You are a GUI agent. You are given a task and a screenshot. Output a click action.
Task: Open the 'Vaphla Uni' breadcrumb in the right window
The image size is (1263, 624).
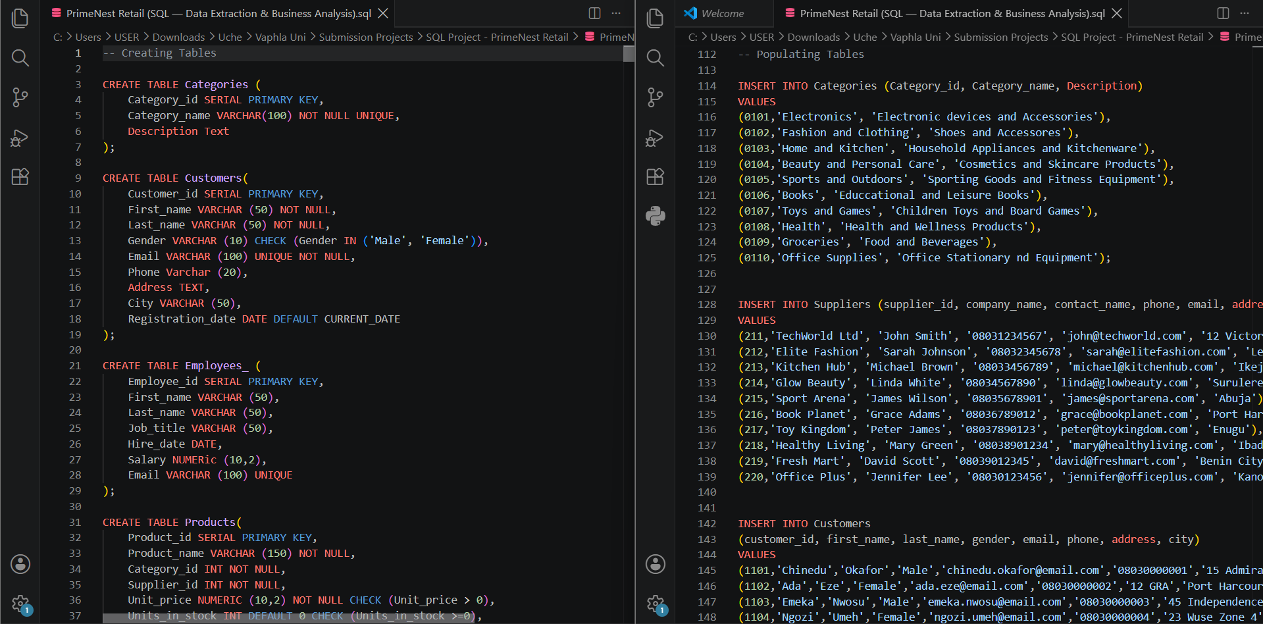click(915, 38)
